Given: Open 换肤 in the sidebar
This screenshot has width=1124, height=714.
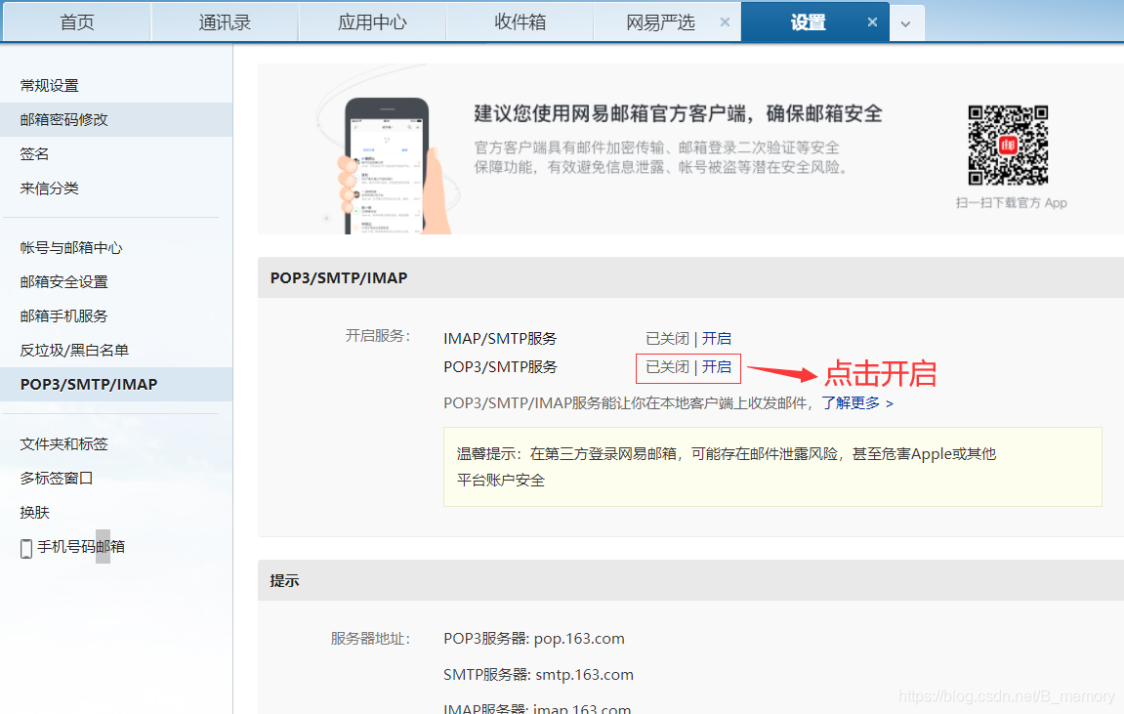Looking at the screenshot, I should click(x=34, y=513).
